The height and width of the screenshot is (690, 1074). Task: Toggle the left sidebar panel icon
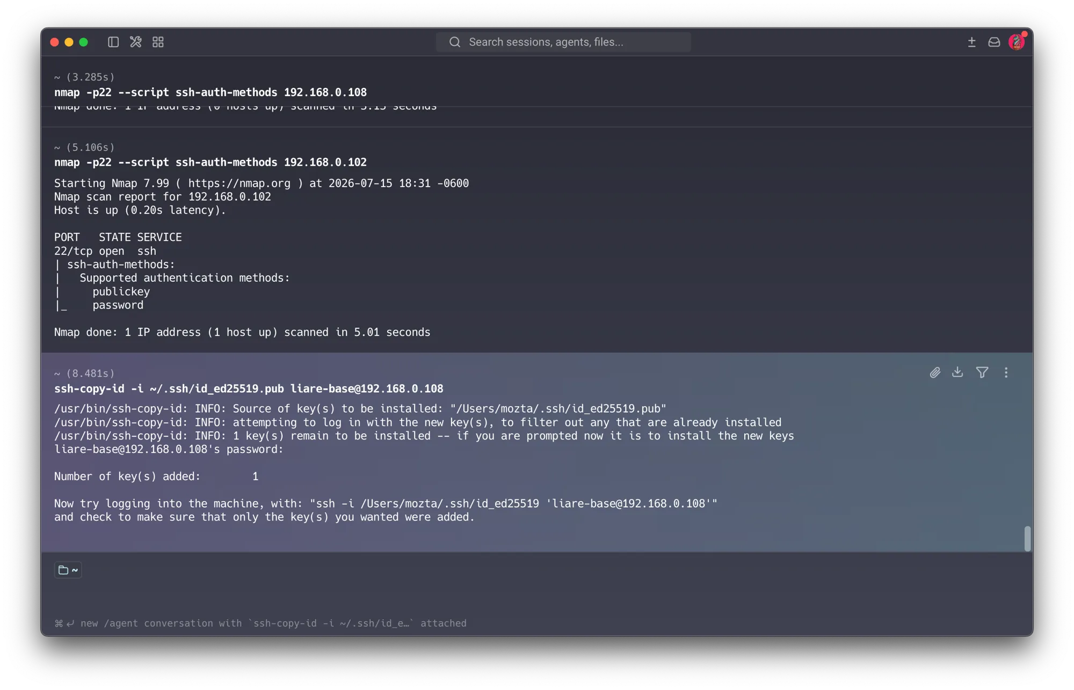[x=113, y=42]
